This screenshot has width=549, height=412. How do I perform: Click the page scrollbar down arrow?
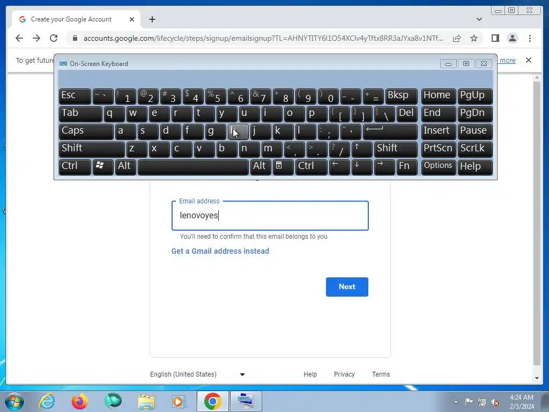click(x=537, y=378)
